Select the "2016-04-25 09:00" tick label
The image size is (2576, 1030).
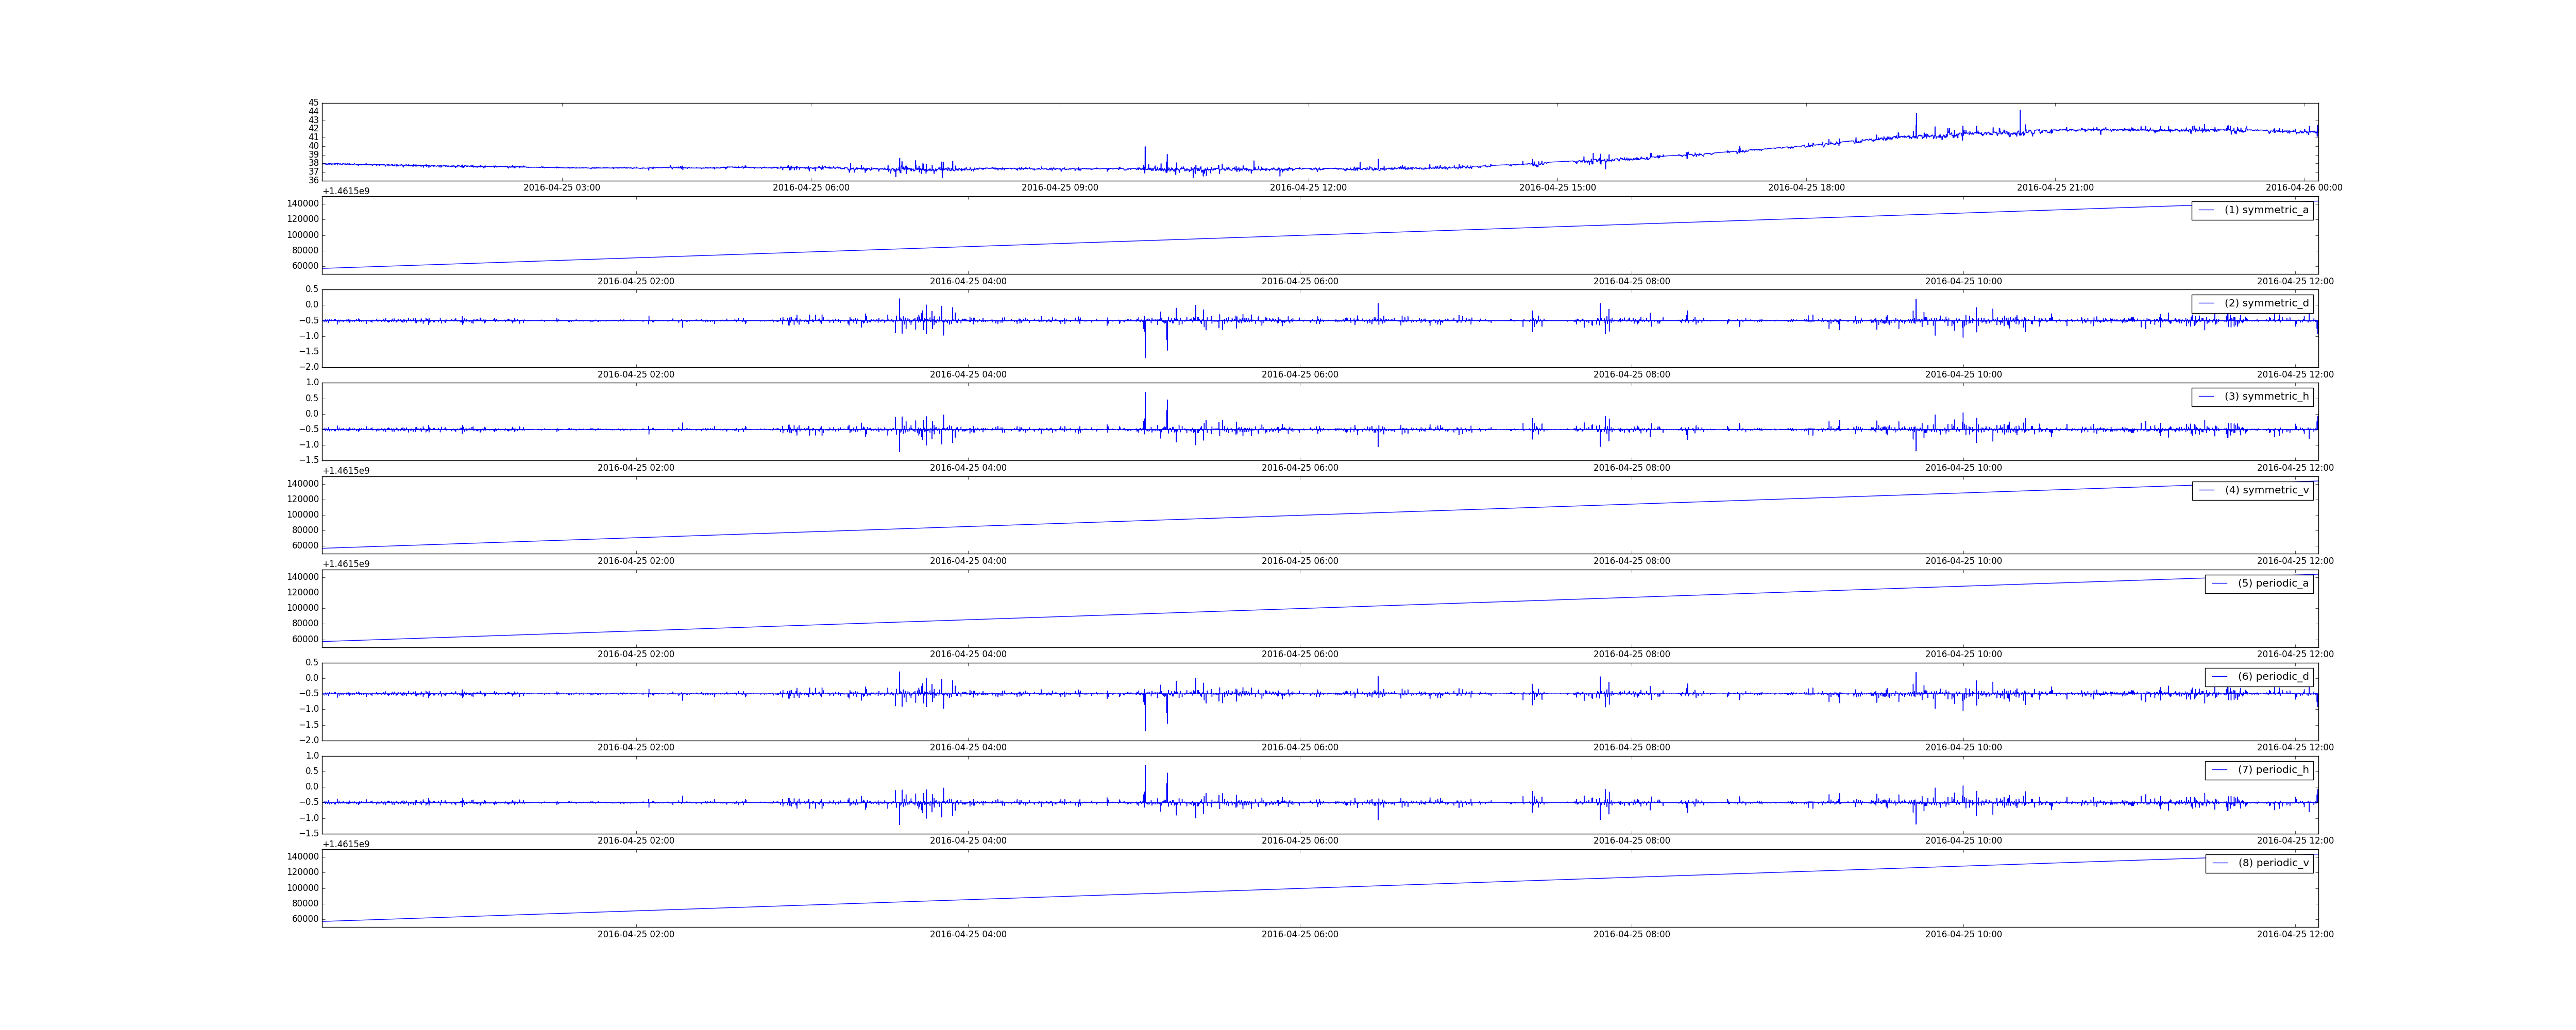1060,188
